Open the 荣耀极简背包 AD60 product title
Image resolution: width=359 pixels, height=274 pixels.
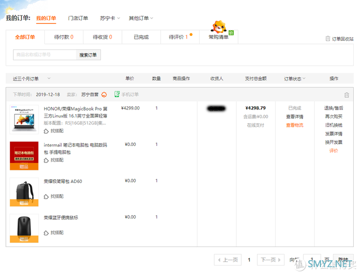63,181
